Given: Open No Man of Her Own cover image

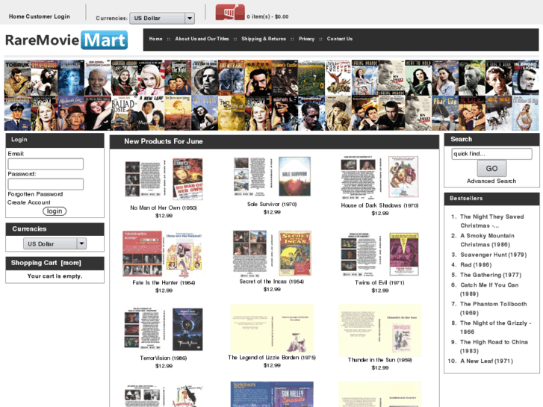Looking at the screenshot, I should (164, 179).
